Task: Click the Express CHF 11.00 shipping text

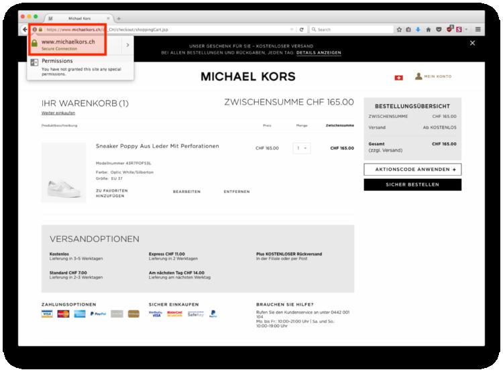Action: 167,254
